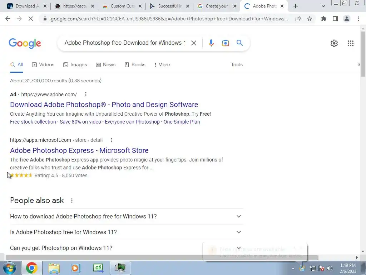
Task: Open the volume speaker tray icon
Action: (330, 268)
